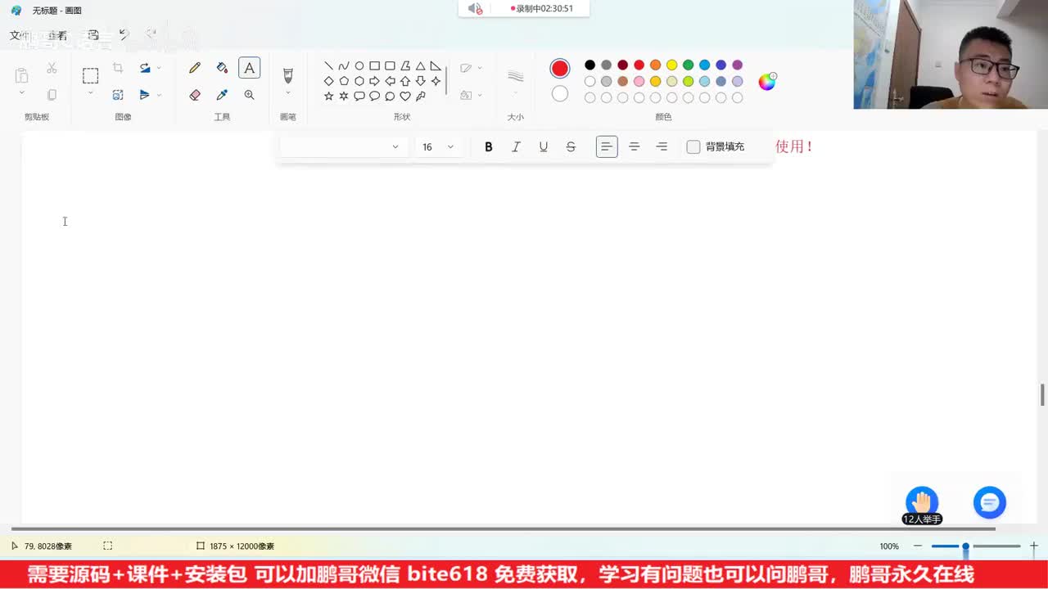Choose the Triangle shape
1048x589 pixels.
click(x=420, y=66)
